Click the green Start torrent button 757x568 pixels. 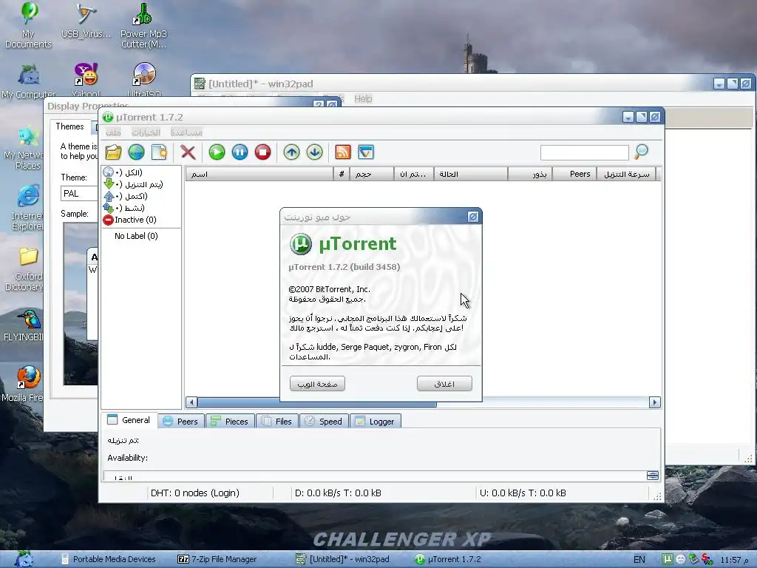(x=217, y=152)
